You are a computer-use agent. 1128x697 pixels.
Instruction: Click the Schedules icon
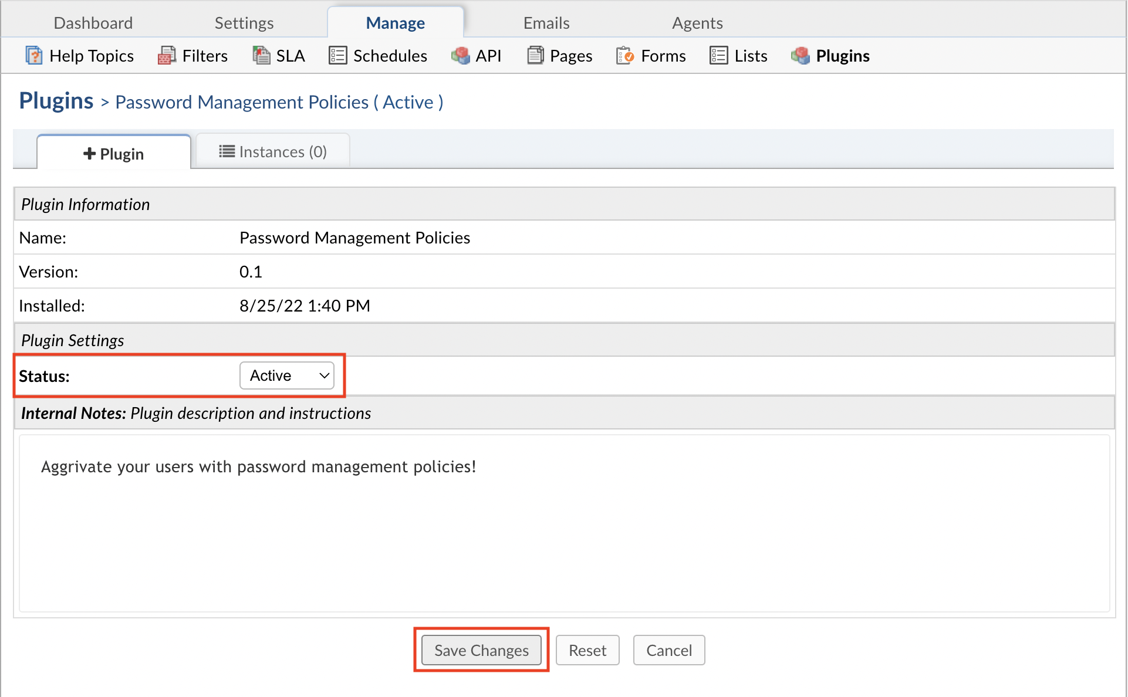tap(337, 55)
